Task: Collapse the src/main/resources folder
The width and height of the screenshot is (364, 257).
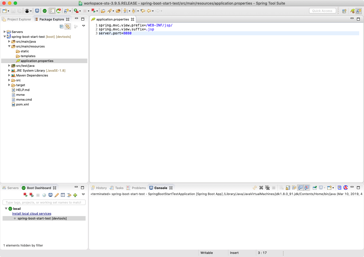Action: coord(9,46)
